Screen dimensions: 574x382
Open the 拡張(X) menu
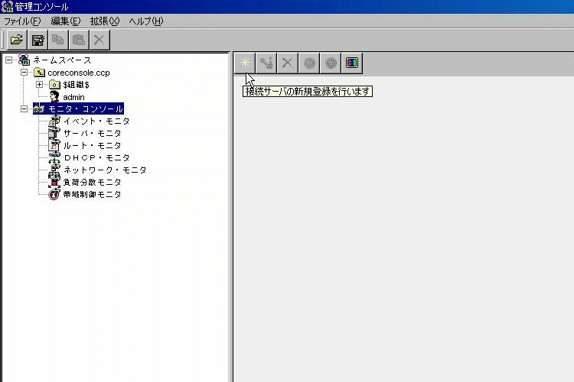tap(105, 21)
